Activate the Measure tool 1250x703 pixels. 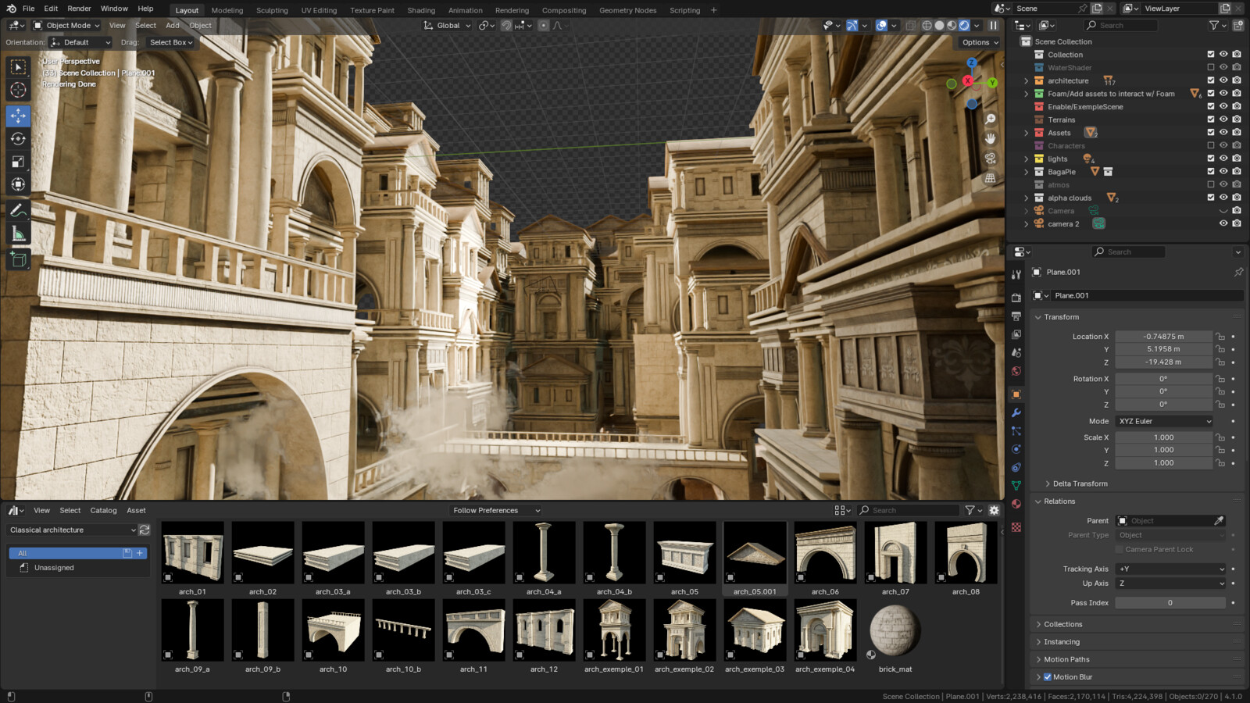click(x=19, y=233)
